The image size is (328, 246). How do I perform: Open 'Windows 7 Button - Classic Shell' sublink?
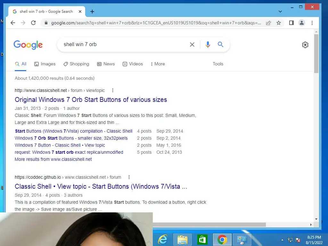pyautogui.click(x=60, y=145)
